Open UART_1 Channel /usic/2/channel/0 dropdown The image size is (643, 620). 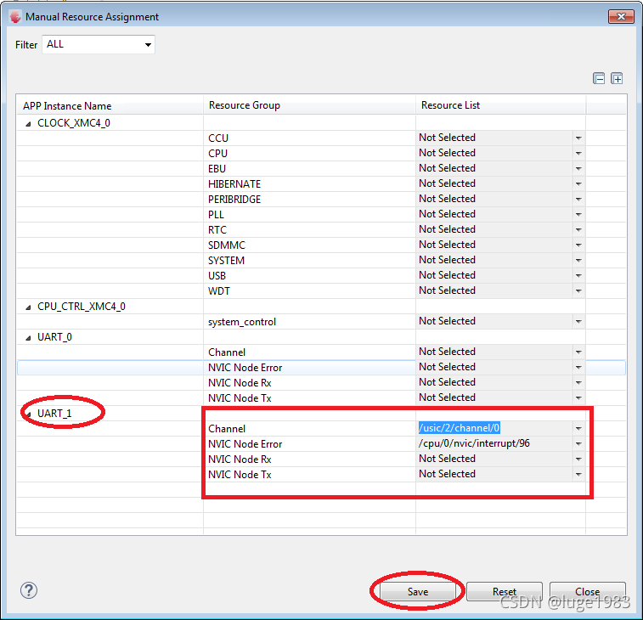578,429
